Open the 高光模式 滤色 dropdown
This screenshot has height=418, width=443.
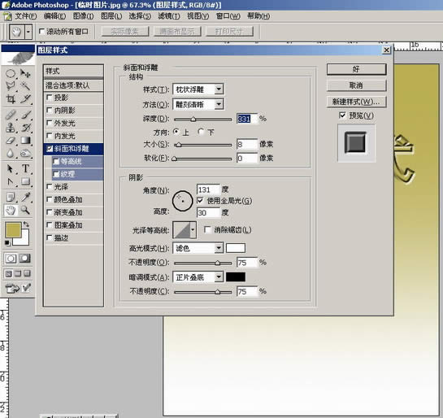click(x=219, y=248)
